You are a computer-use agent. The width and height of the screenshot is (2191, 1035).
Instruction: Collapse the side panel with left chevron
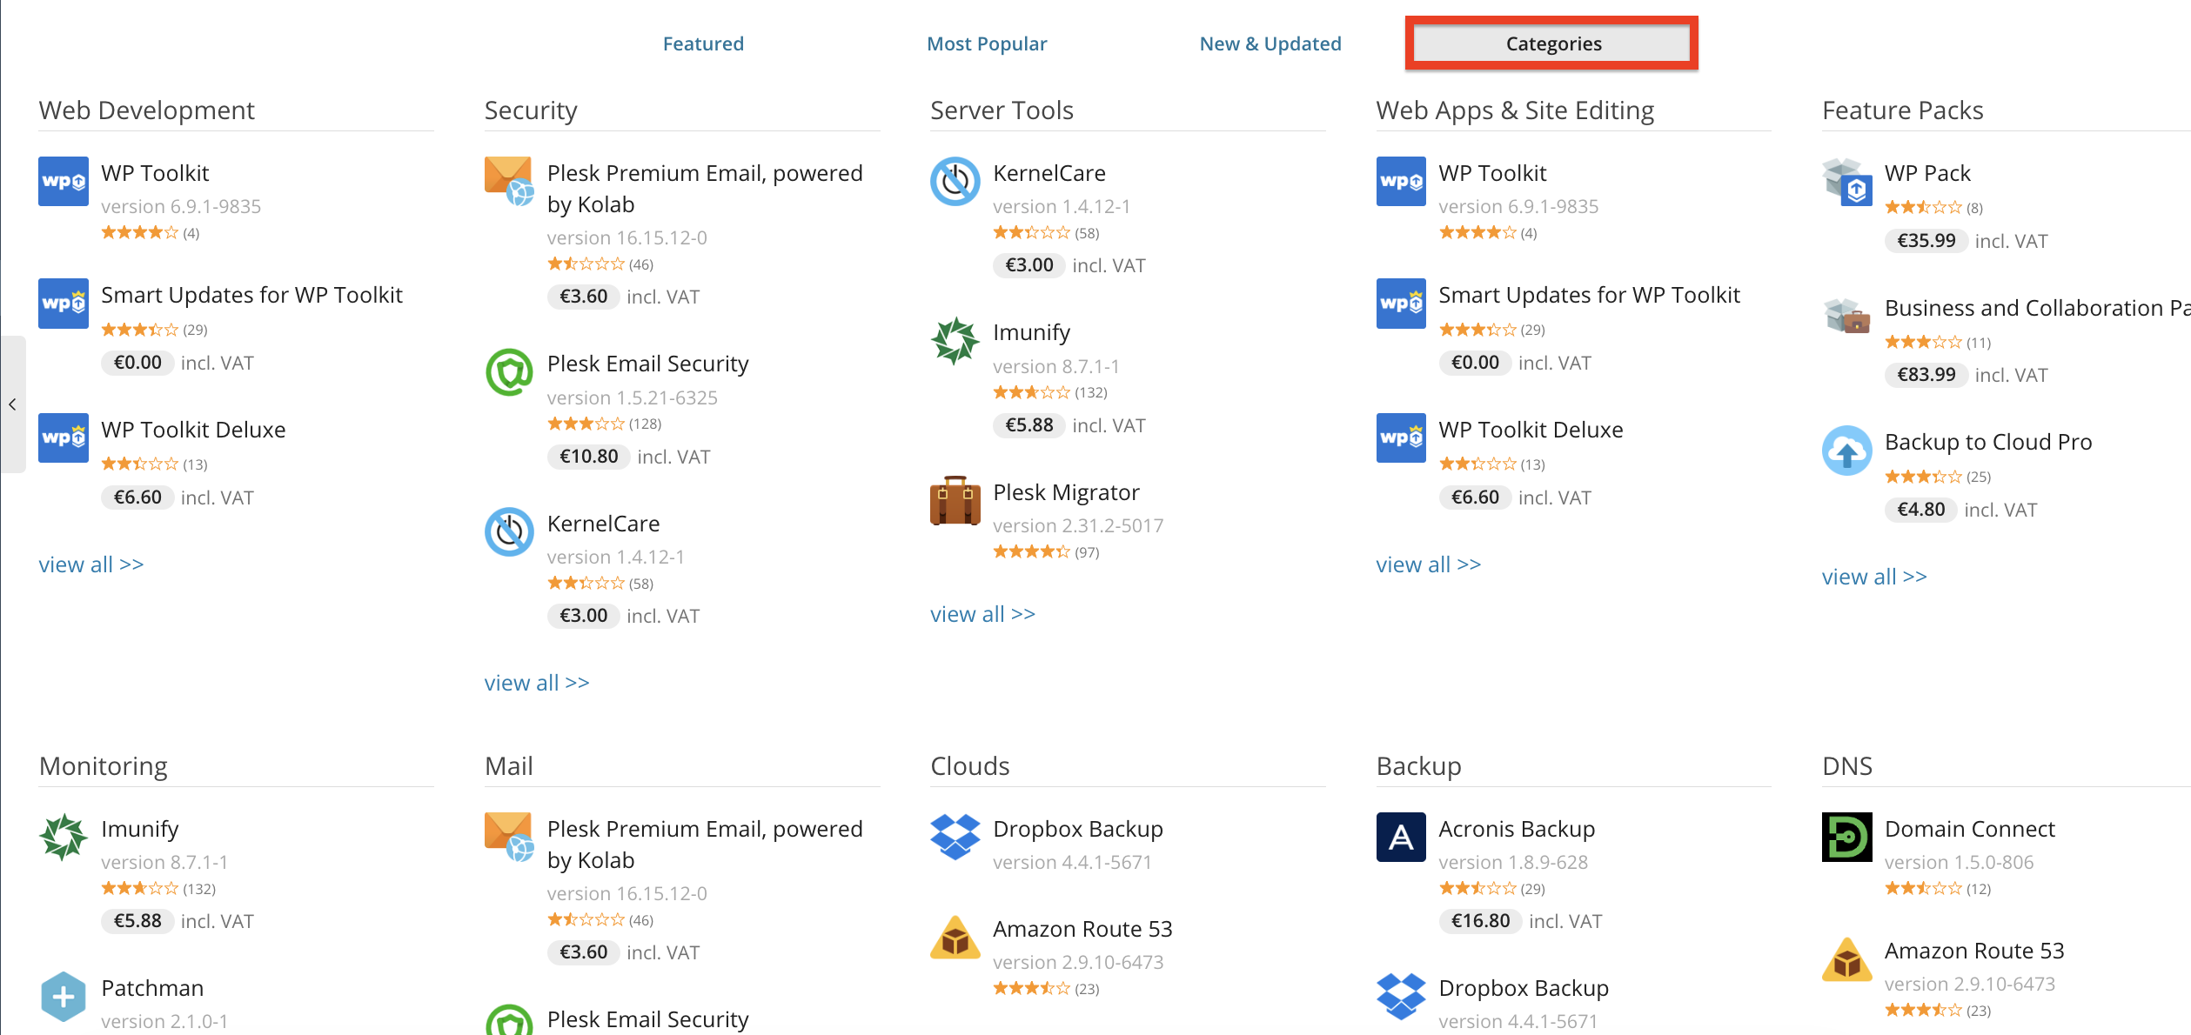tap(12, 404)
